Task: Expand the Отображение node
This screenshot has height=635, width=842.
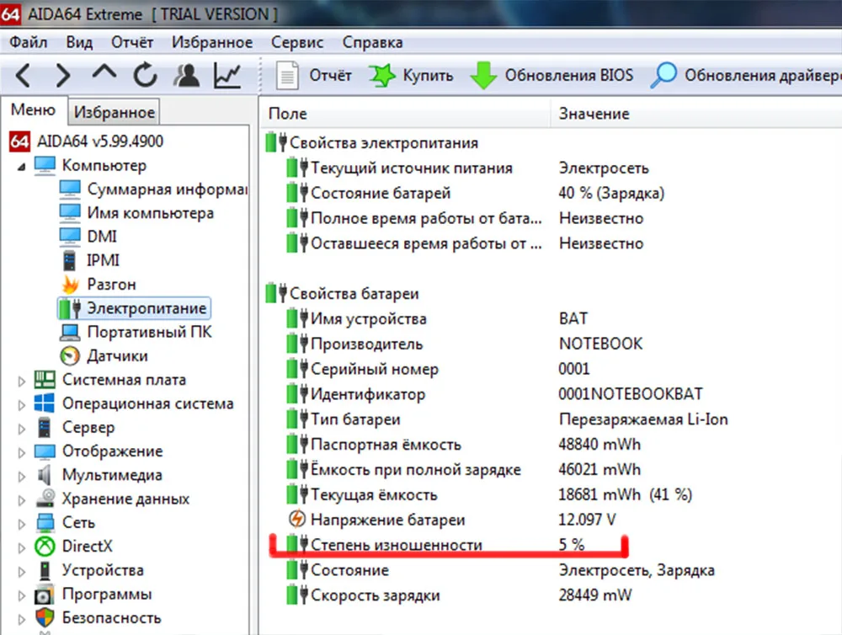Action: click(x=22, y=452)
